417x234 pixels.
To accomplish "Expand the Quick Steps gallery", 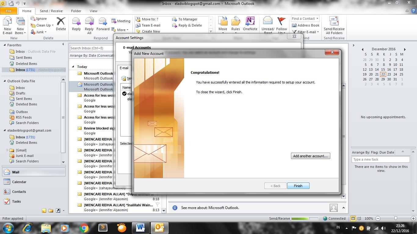I will click(x=211, y=31).
